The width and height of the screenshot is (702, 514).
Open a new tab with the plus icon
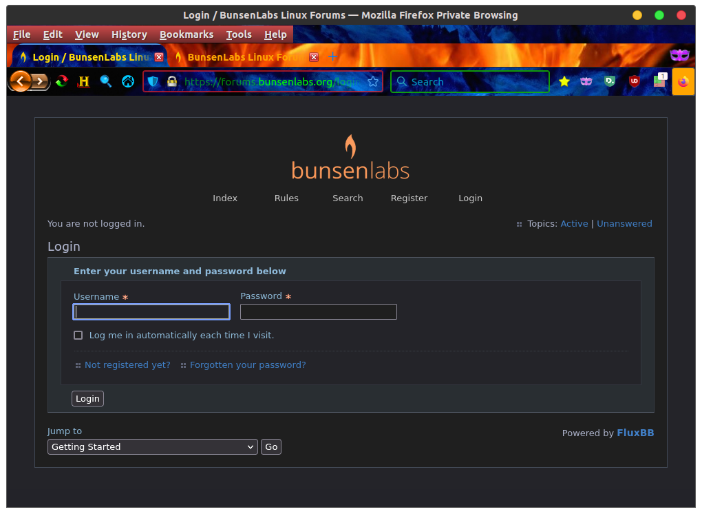click(x=332, y=56)
